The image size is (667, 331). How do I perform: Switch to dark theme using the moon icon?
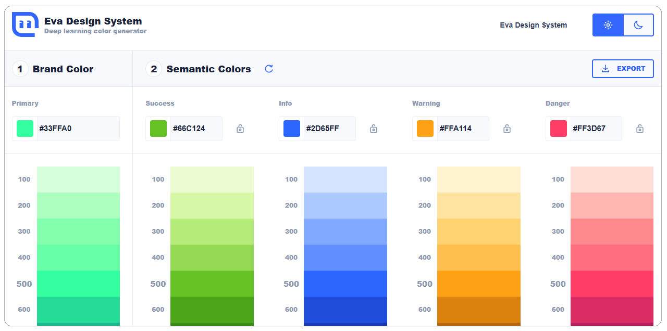coord(638,24)
